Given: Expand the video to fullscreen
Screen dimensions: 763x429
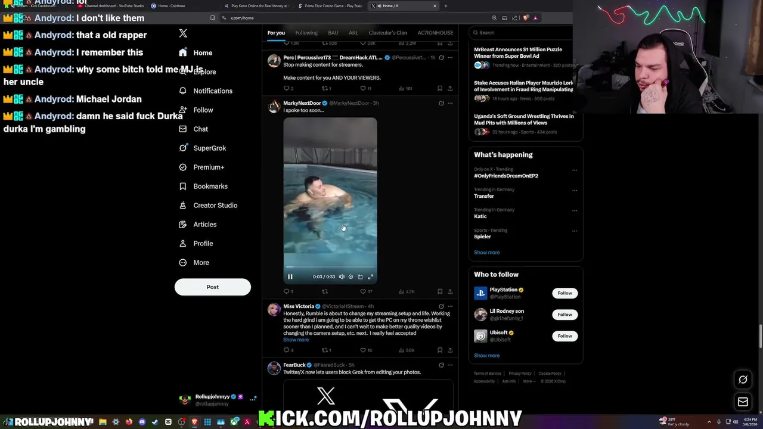Looking at the screenshot, I should coord(370,276).
